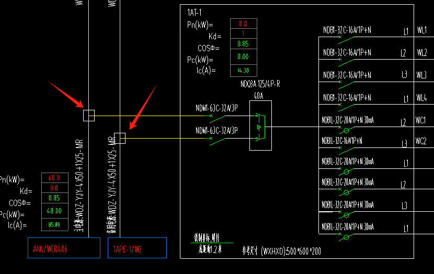The height and width of the screenshot is (274, 434).
Task: Select the WL1 circuit label
Action: [x=422, y=30]
